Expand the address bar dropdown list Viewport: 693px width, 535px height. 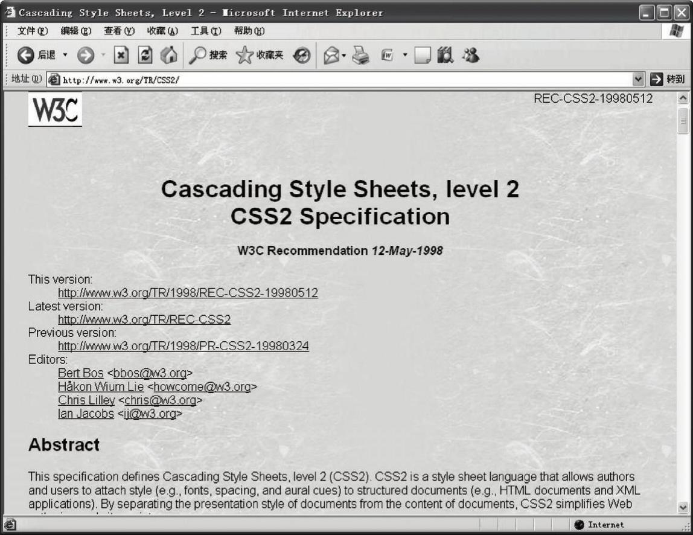tap(637, 80)
